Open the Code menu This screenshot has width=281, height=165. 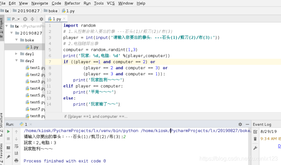click(x=56, y=3)
